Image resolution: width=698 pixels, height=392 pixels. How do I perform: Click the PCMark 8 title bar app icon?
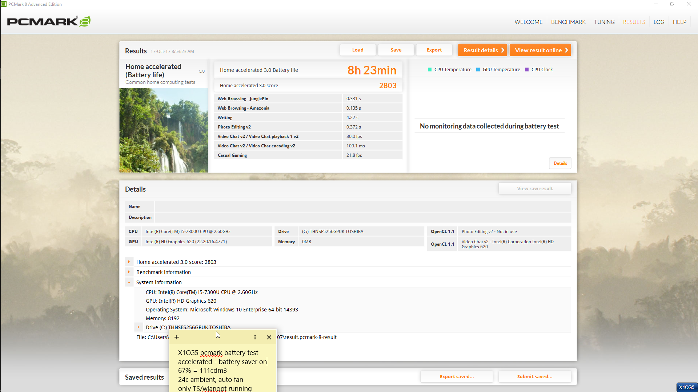coord(4,4)
